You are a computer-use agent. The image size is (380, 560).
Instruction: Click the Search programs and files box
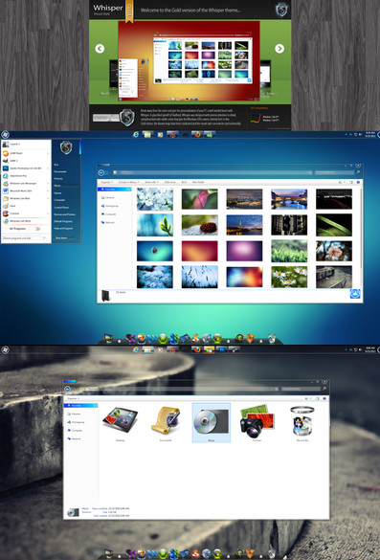pos(24,238)
